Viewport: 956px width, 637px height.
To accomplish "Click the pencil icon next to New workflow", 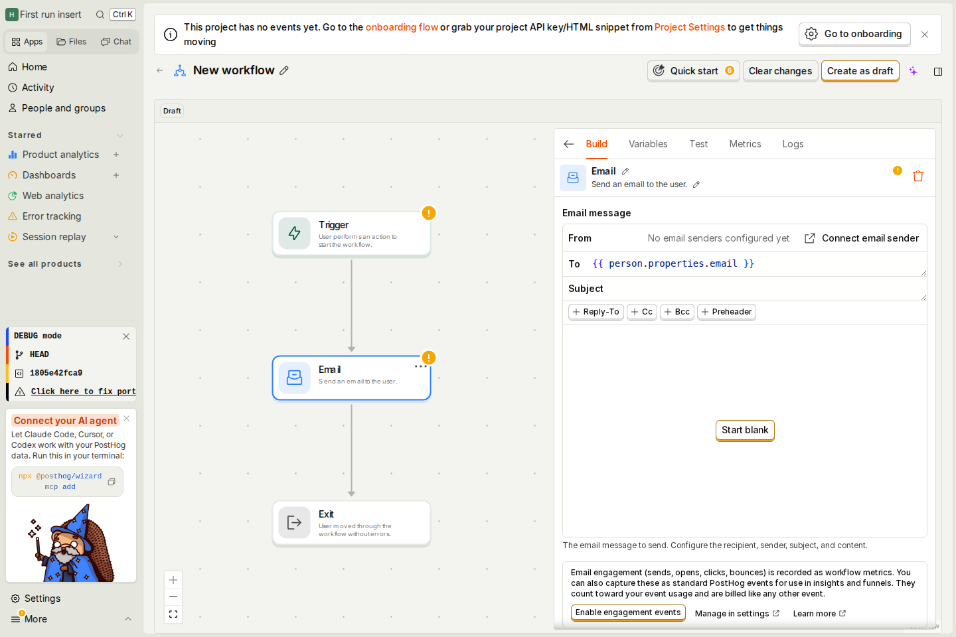I will click(284, 70).
